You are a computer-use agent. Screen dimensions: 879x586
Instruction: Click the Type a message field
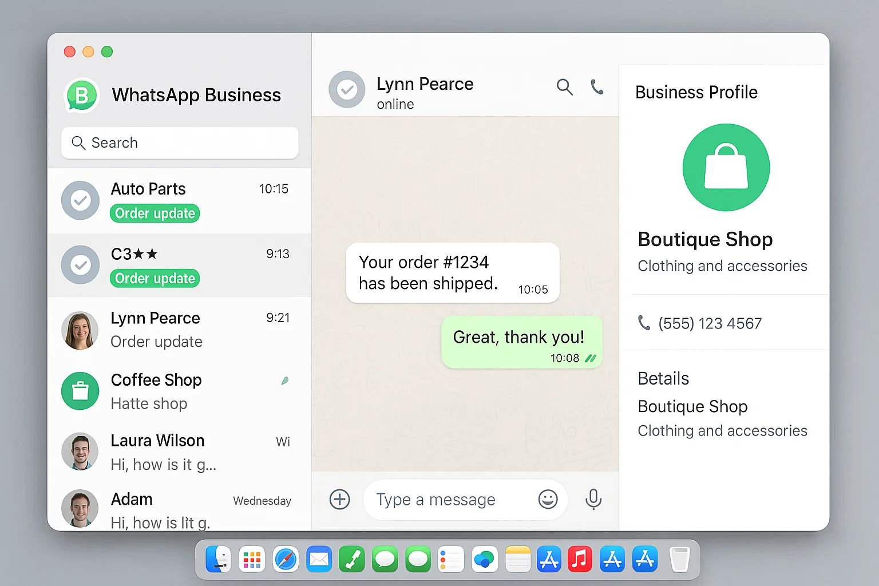pos(465,500)
